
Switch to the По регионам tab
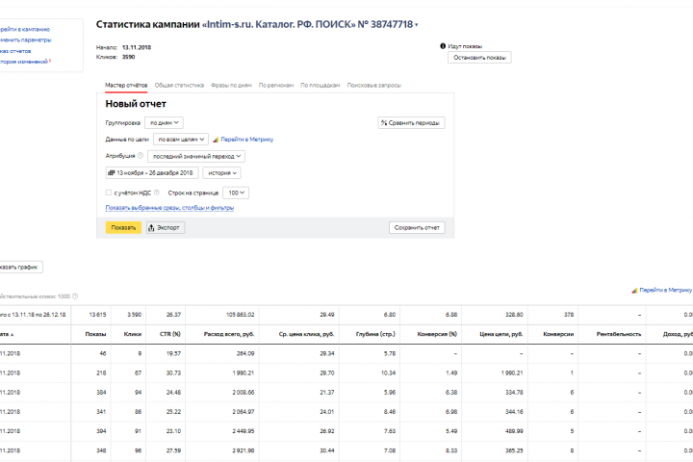tap(276, 86)
